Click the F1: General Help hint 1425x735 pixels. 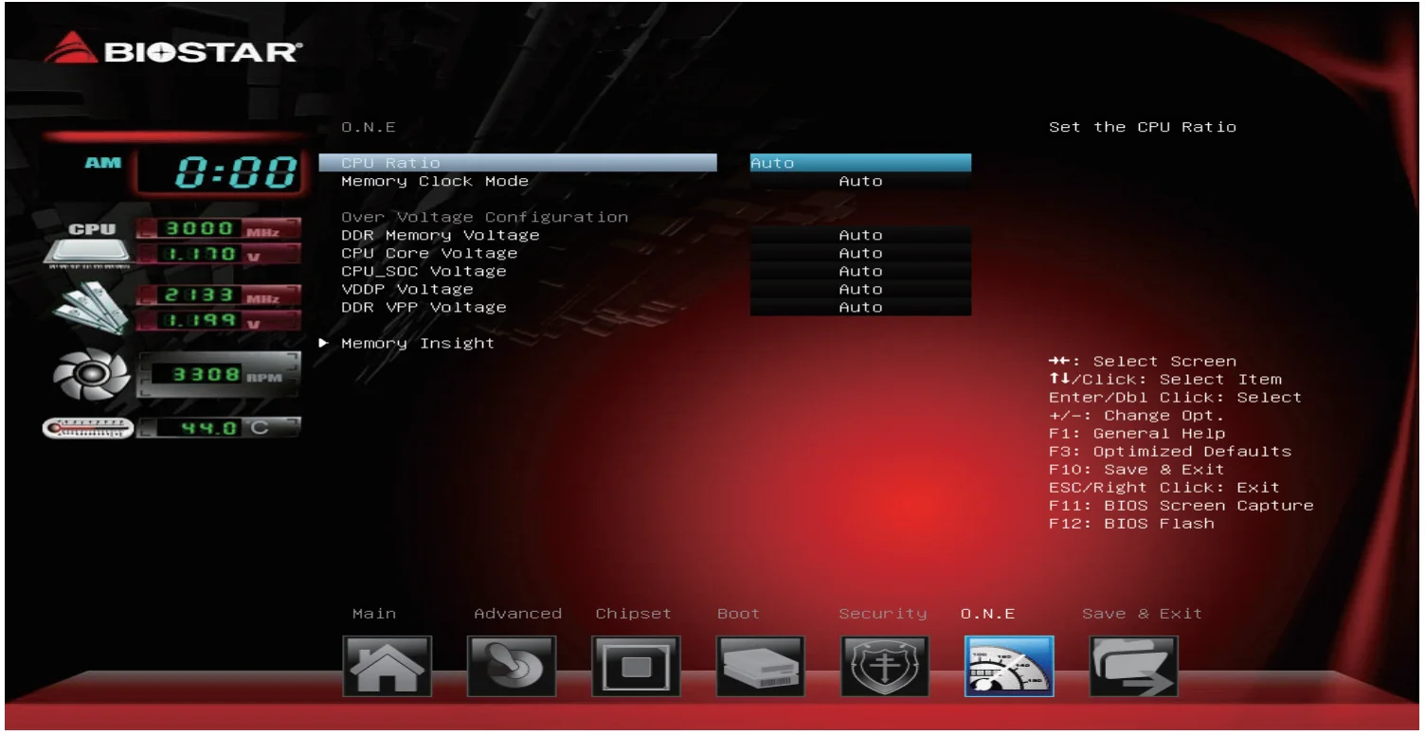tap(1137, 433)
